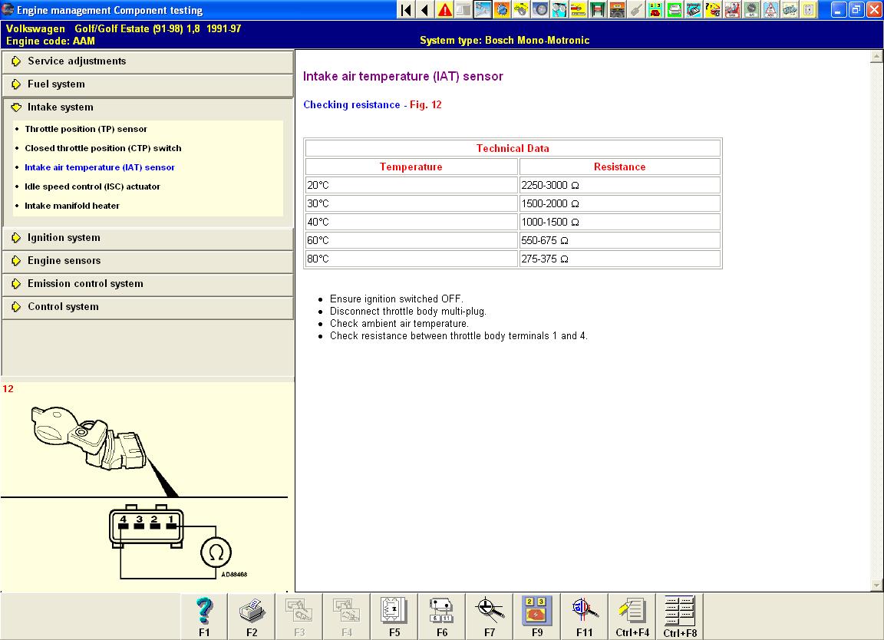This screenshot has width=884, height=640.
Task: Expand the Ignition system section
Action: [x=64, y=238]
